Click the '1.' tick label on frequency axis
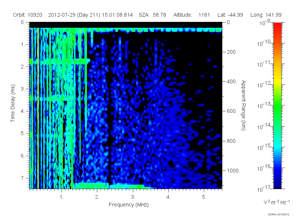296x222 pixels. [62, 197]
